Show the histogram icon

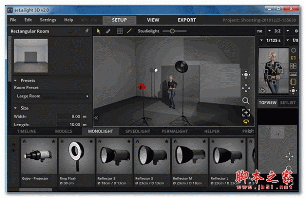(x=293, y=74)
